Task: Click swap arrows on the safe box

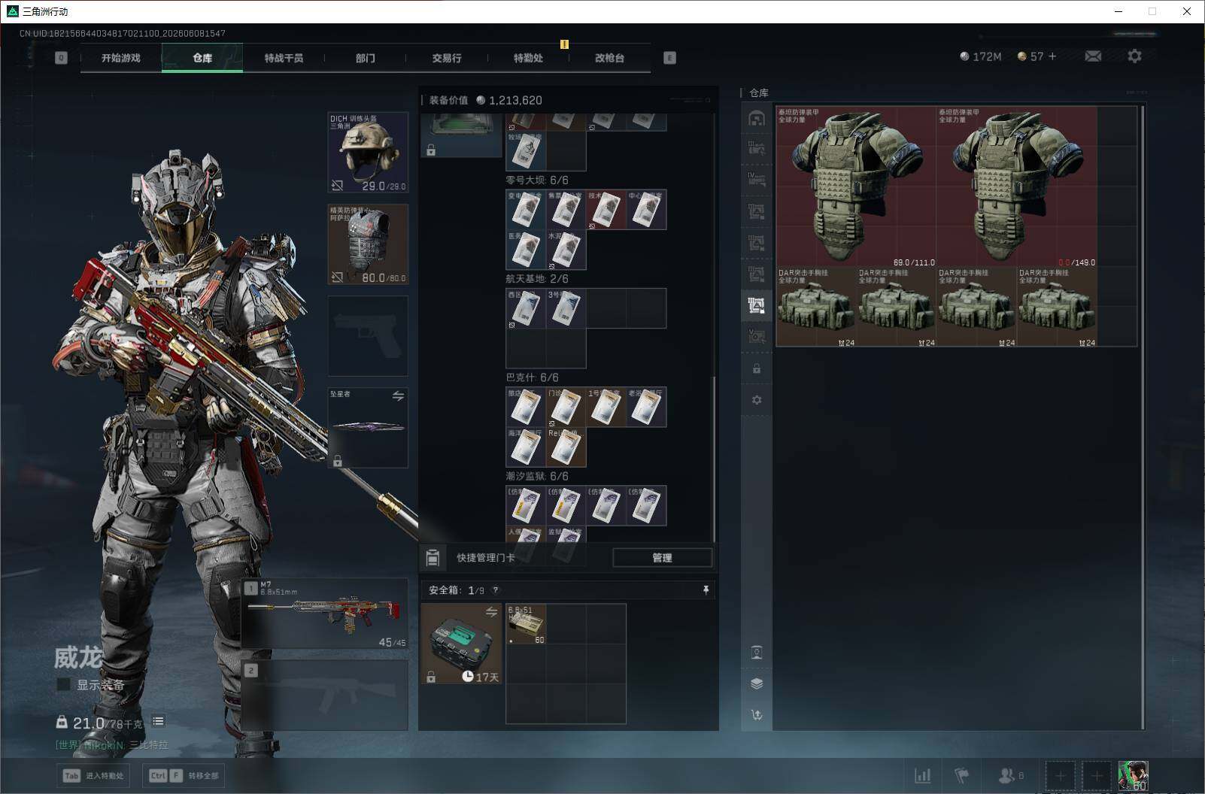Action: tap(491, 612)
